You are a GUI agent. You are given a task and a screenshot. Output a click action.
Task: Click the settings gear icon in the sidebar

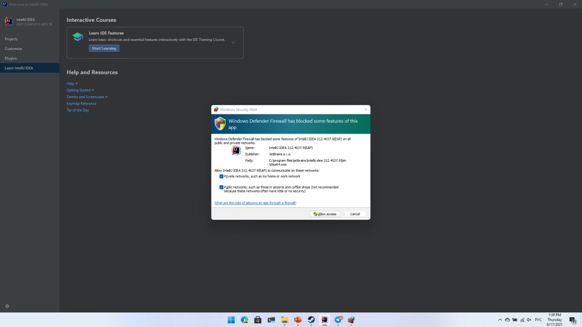(x=7, y=306)
